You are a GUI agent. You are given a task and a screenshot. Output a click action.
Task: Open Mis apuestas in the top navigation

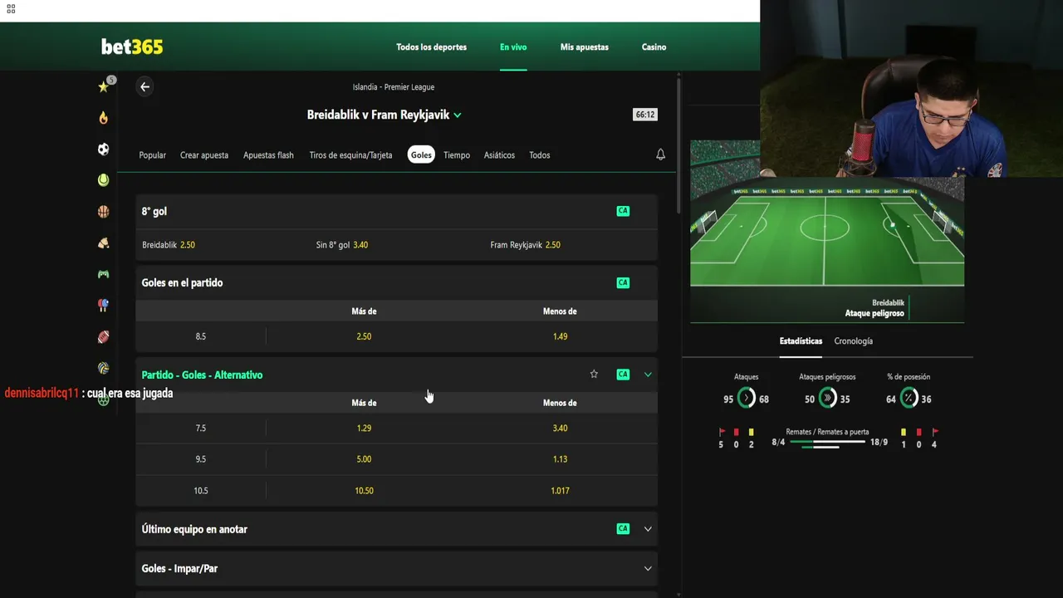tap(585, 47)
